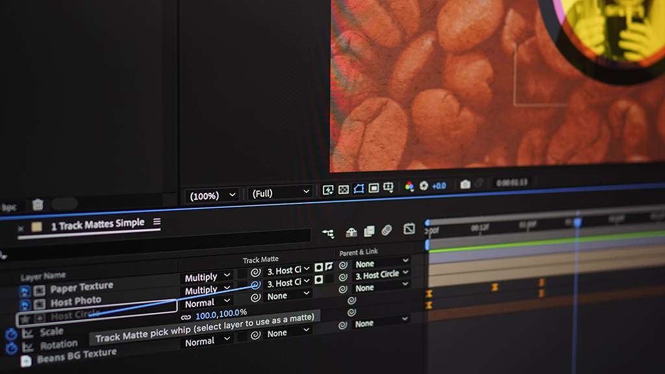This screenshot has height=374, width=665.
Task: Take a snapshot with the camera icon
Action: [465, 184]
